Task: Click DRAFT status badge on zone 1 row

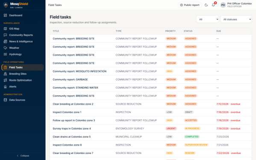Action: (188, 112)
